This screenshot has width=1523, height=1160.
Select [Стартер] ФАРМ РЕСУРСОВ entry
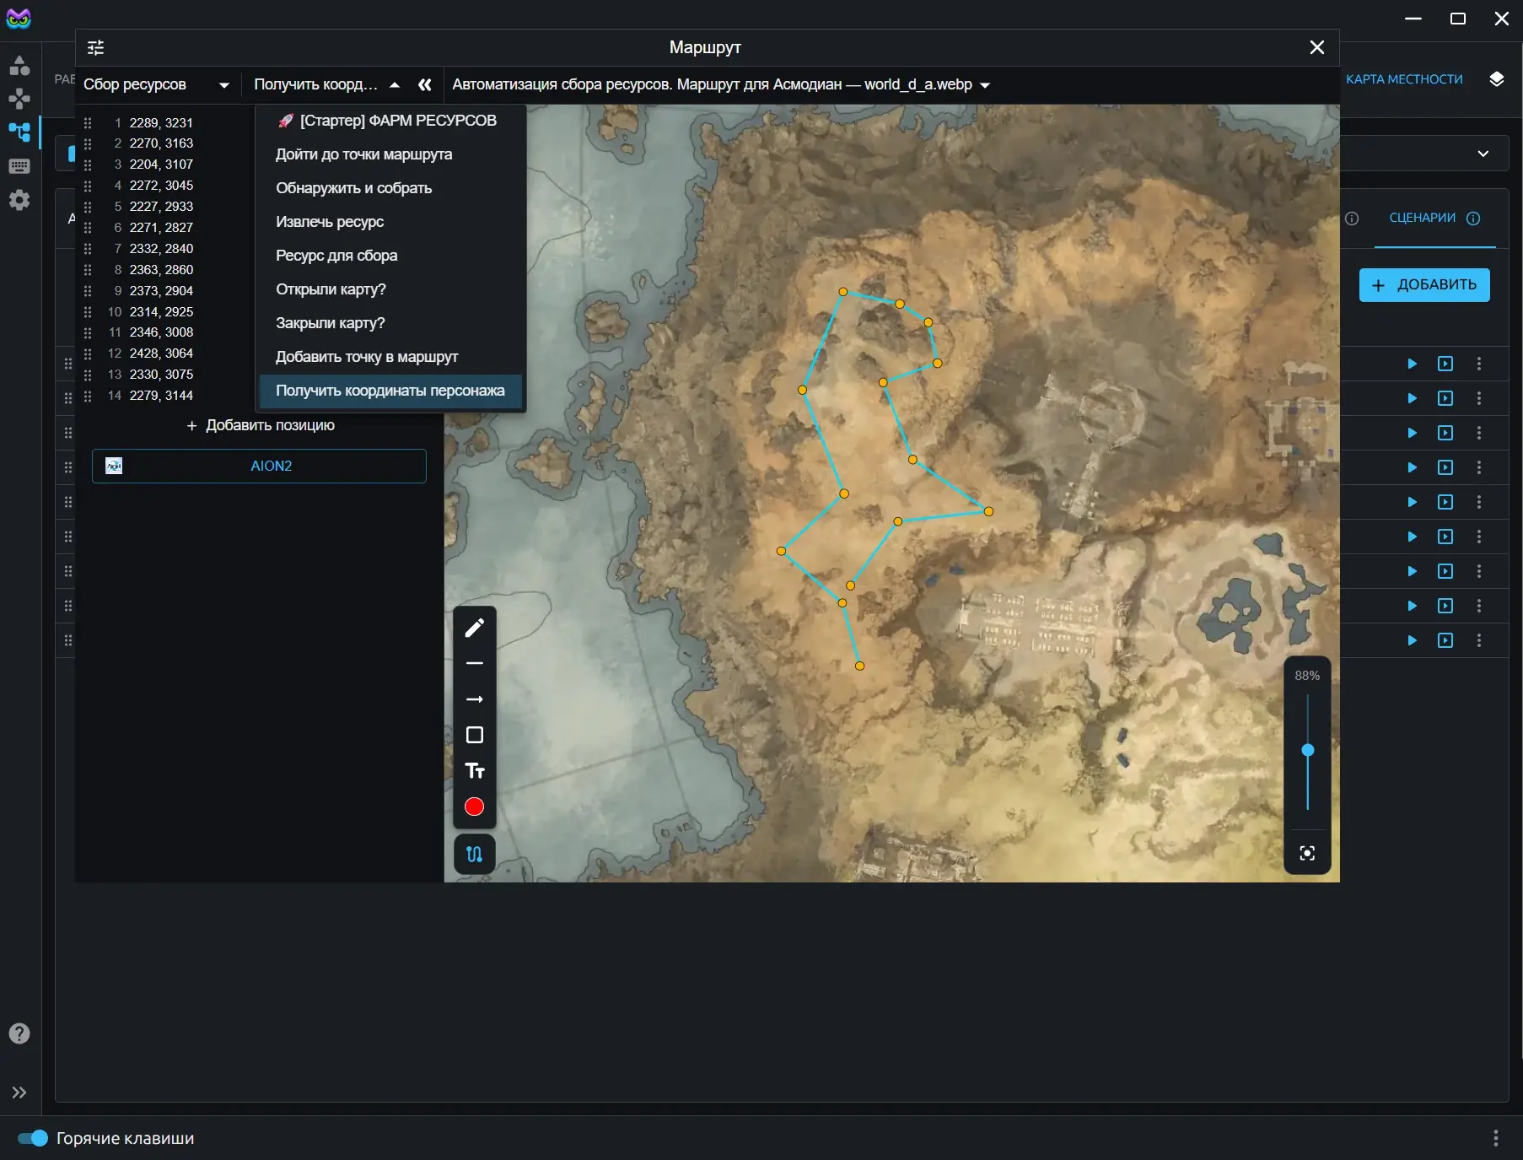(x=391, y=121)
